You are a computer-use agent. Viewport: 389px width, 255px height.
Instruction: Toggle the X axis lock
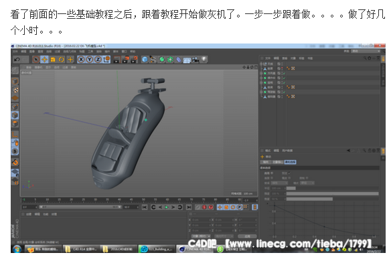click(x=81, y=60)
